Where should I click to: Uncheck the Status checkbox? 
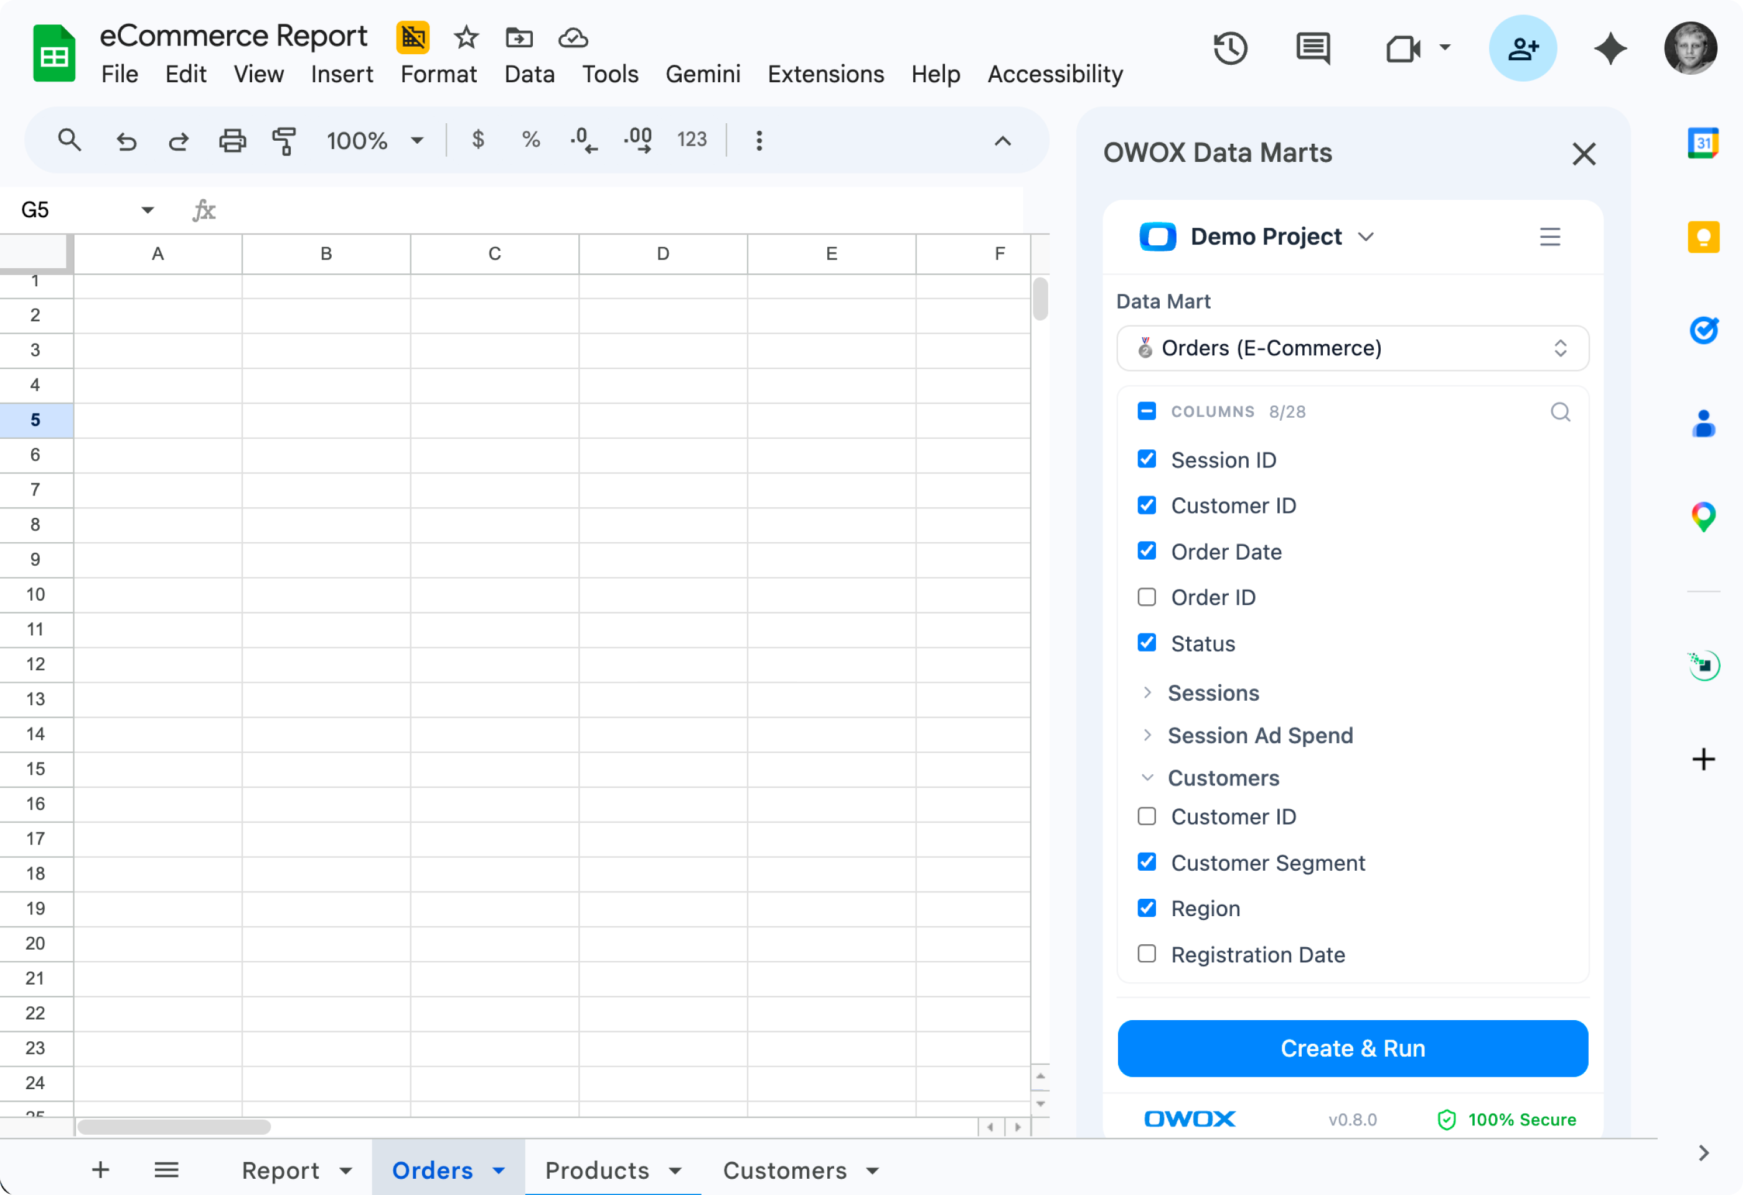(x=1147, y=642)
